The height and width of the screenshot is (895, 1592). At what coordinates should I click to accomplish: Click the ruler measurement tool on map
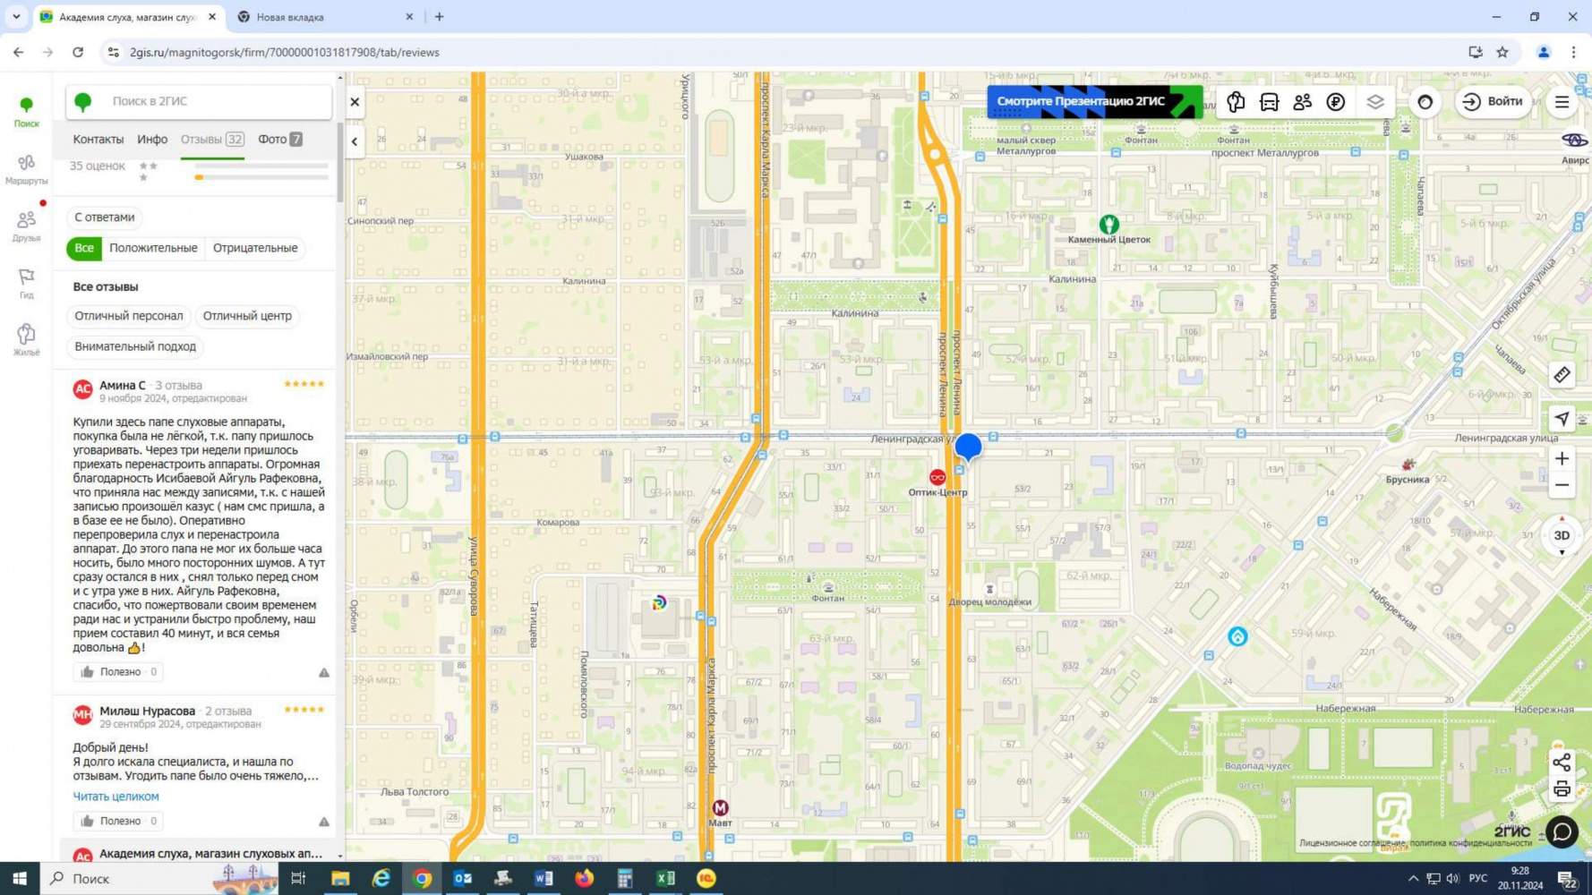click(1562, 375)
